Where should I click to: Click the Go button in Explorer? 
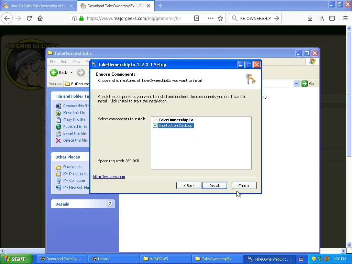[x=308, y=84]
